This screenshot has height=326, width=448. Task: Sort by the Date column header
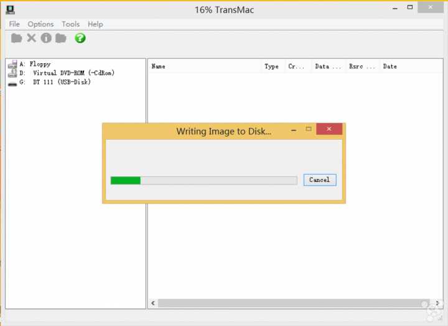(411, 66)
